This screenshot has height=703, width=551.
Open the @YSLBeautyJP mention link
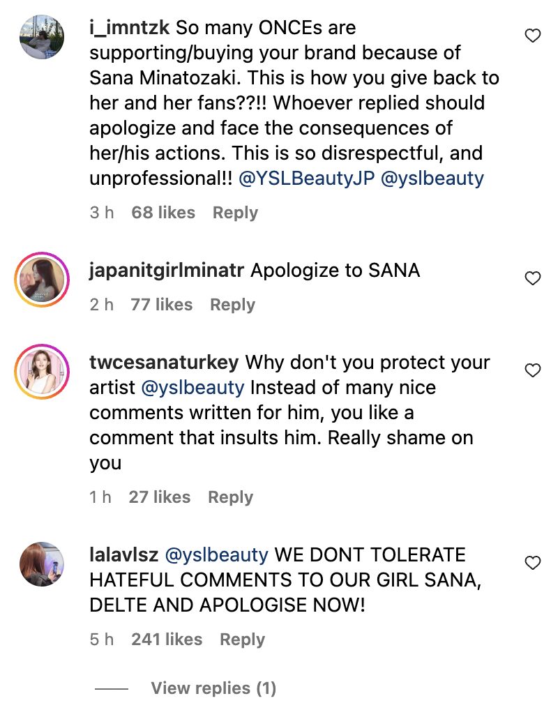point(307,178)
